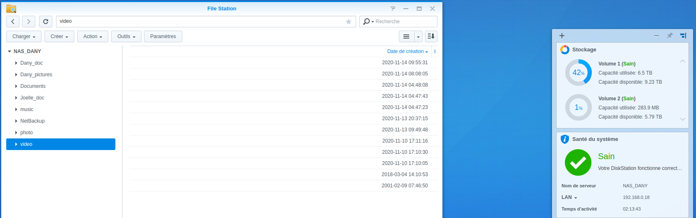
Task: Sort by Date de création column
Action: pos(405,51)
